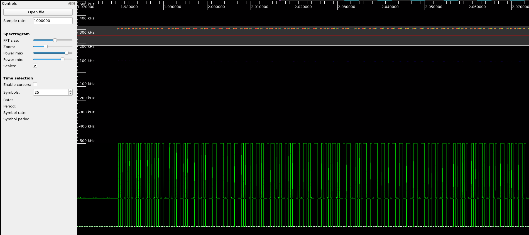Click the Symbols spinbox value field
This screenshot has width=529, height=235.
click(x=51, y=92)
